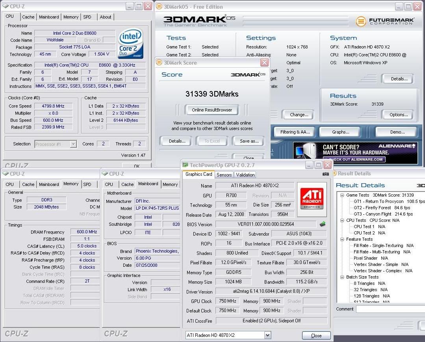Click the CAS# Latency 5.0 clocks value

85,246
